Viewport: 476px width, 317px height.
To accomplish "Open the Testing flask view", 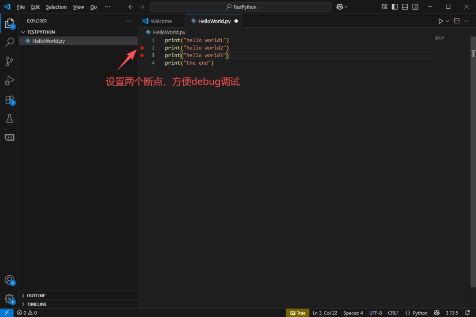I will point(9,118).
